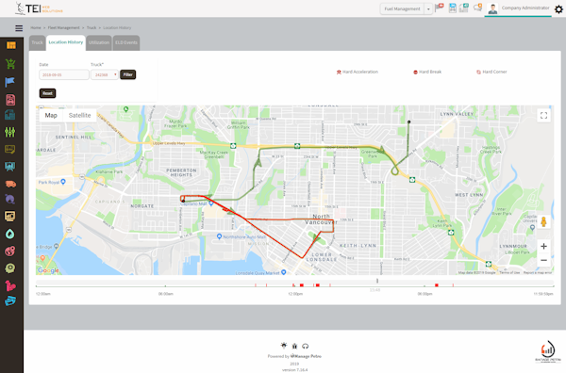This screenshot has width=566, height=373.
Task: Open the Truck number select box
Action: click(105, 75)
